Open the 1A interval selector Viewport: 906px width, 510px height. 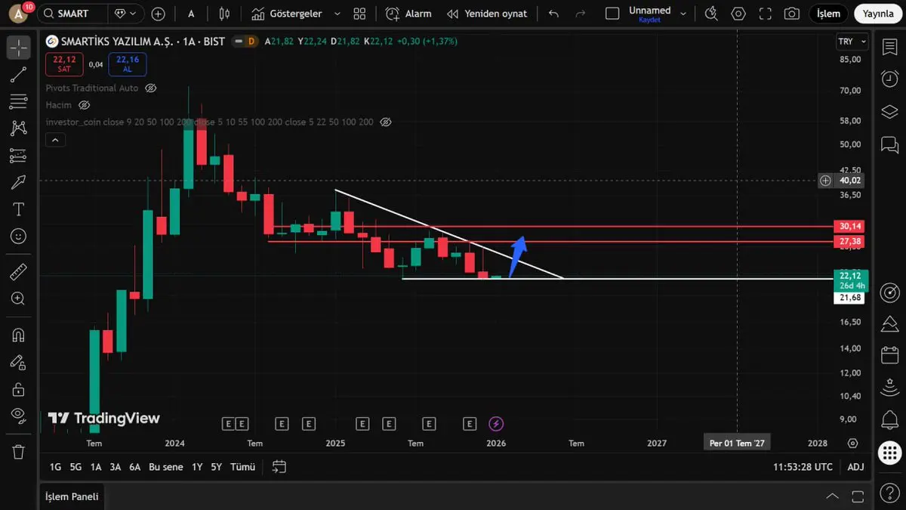191,14
